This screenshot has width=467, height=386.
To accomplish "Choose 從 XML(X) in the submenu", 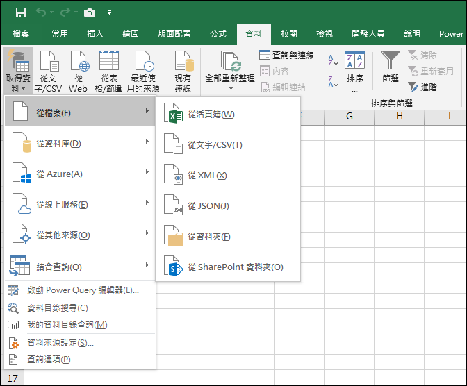I will pos(228,176).
